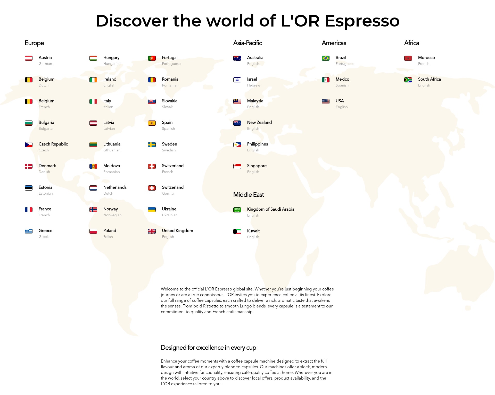Click the Netherlands flag icon
This screenshot has width=495, height=395.
(93, 188)
